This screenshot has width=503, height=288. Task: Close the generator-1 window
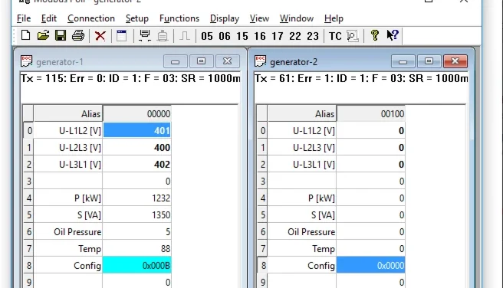pyautogui.click(x=228, y=61)
